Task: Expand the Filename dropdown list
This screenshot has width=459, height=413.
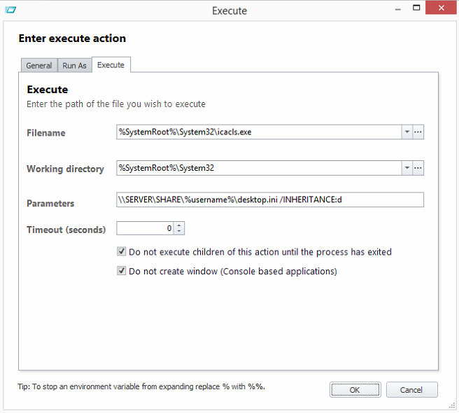Action: pyautogui.click(x=407, y=132)
